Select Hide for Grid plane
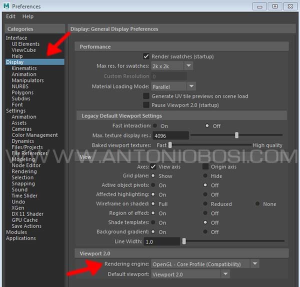The height and width of the screenshot is (287, 300). [205, 175]
